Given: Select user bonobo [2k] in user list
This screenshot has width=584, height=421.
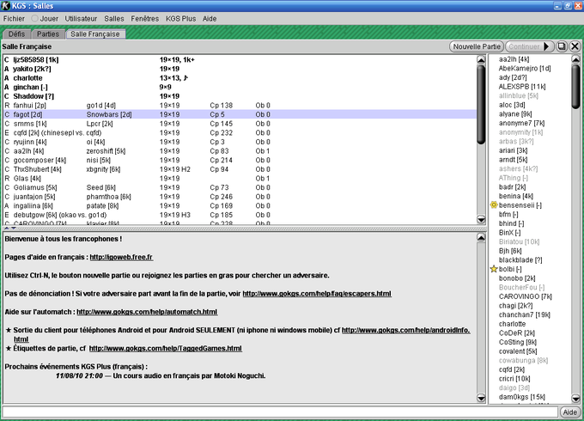Looking at the screenshot, I should click(517, 278).
